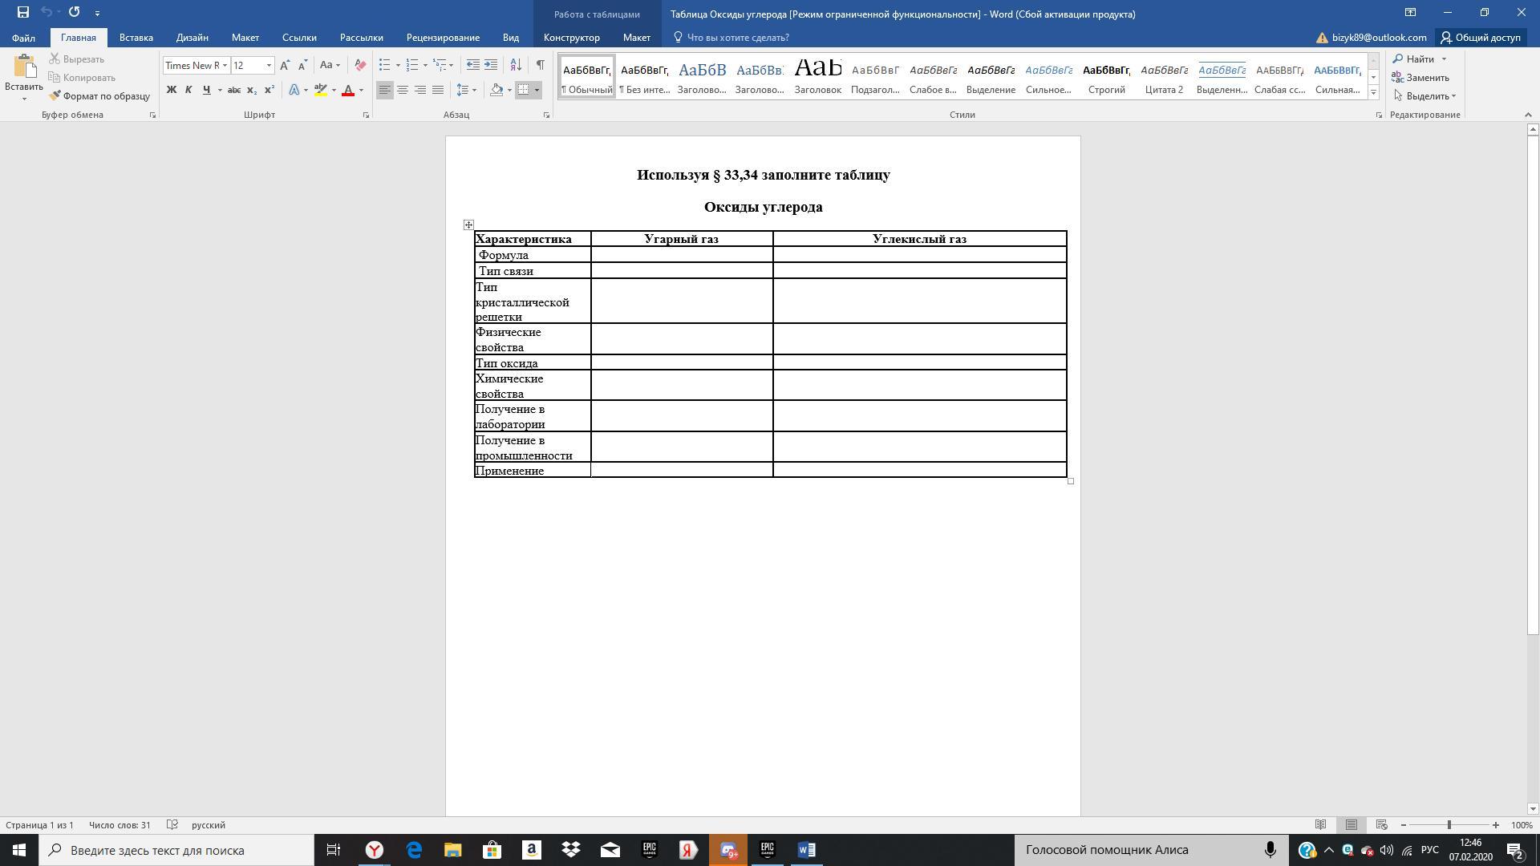Click the Save floppy disk icon

[x=23, y=12]
